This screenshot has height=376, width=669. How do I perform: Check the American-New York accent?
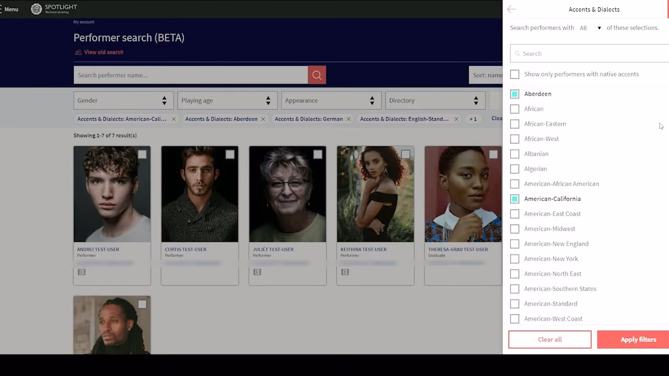pyautogui.click(x=515, y=259)
